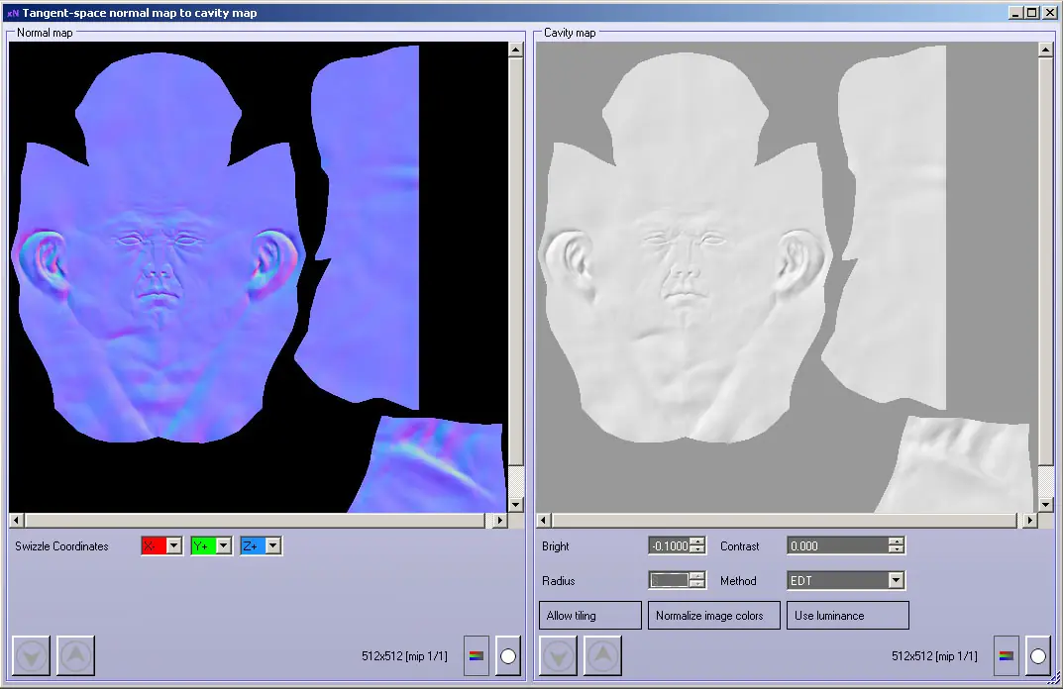The image size is (1063, 689).
Task: Increase the Contrast value with the stepper
Action: [897, 541]
